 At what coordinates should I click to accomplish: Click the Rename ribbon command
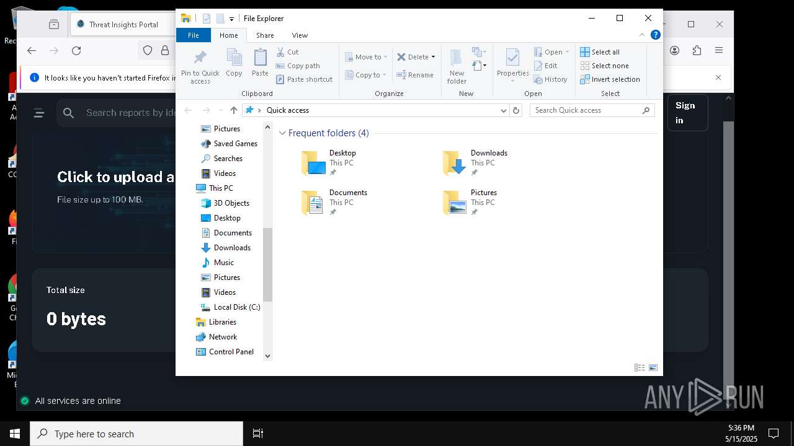[x=415, y=75]
